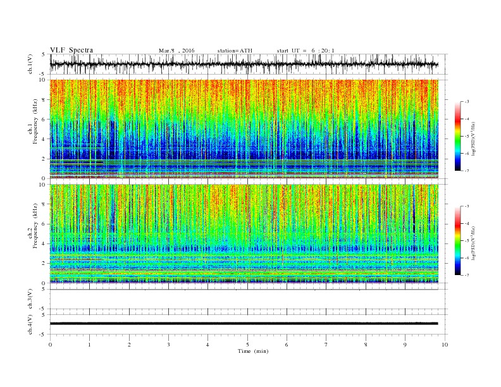The height and width of the screenshot is (387, 501).
Task: Click the 'ch.3(V)' axis label
Action: pyautogui.click(x=30, y=299)
